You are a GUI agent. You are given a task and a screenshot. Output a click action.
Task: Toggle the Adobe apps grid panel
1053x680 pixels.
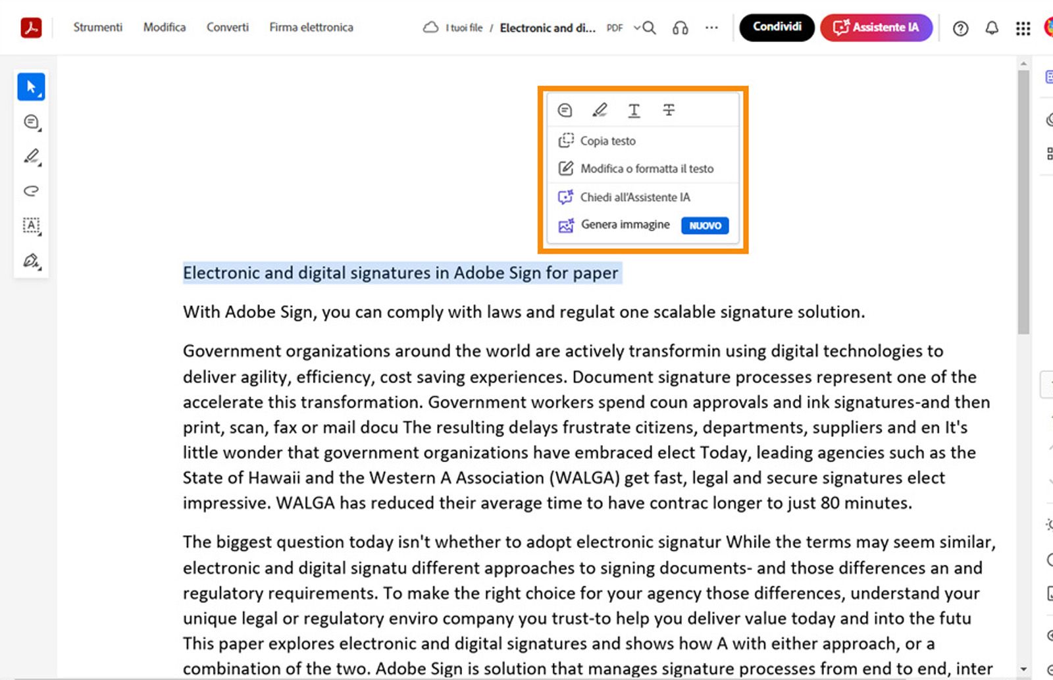[1022, 28]
